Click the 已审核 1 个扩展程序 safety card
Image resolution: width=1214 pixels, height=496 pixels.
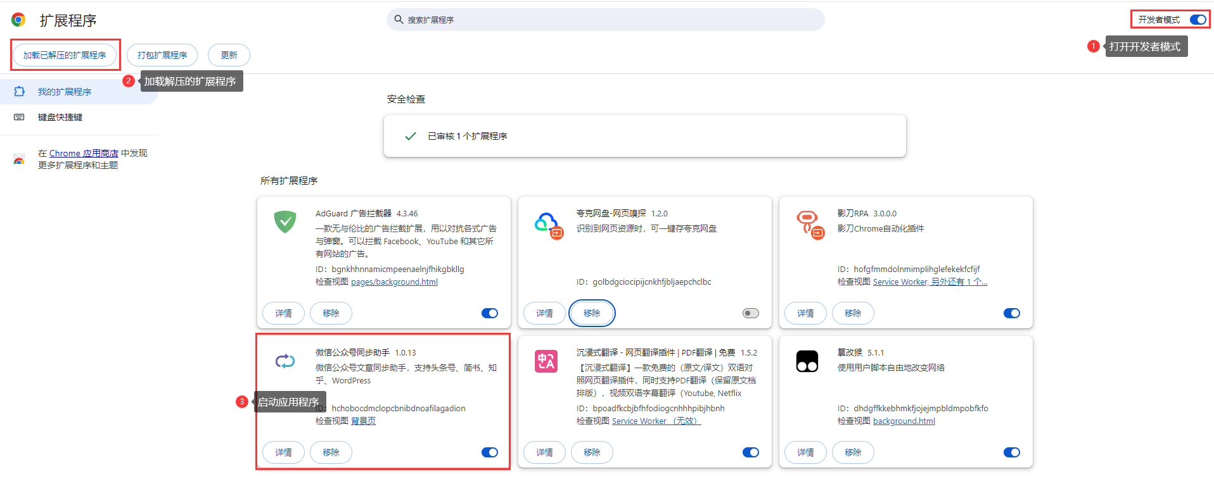[x=645, y=136]
